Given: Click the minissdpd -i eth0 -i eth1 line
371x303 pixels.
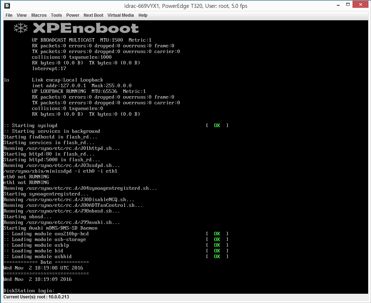Looking at the screenshot, I should tap(60, 171).
